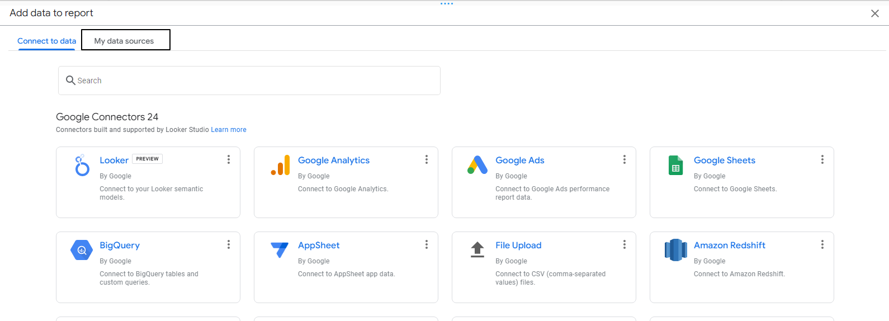Open the Learn more link
889x321 pixels.
[x=229, y=130]
